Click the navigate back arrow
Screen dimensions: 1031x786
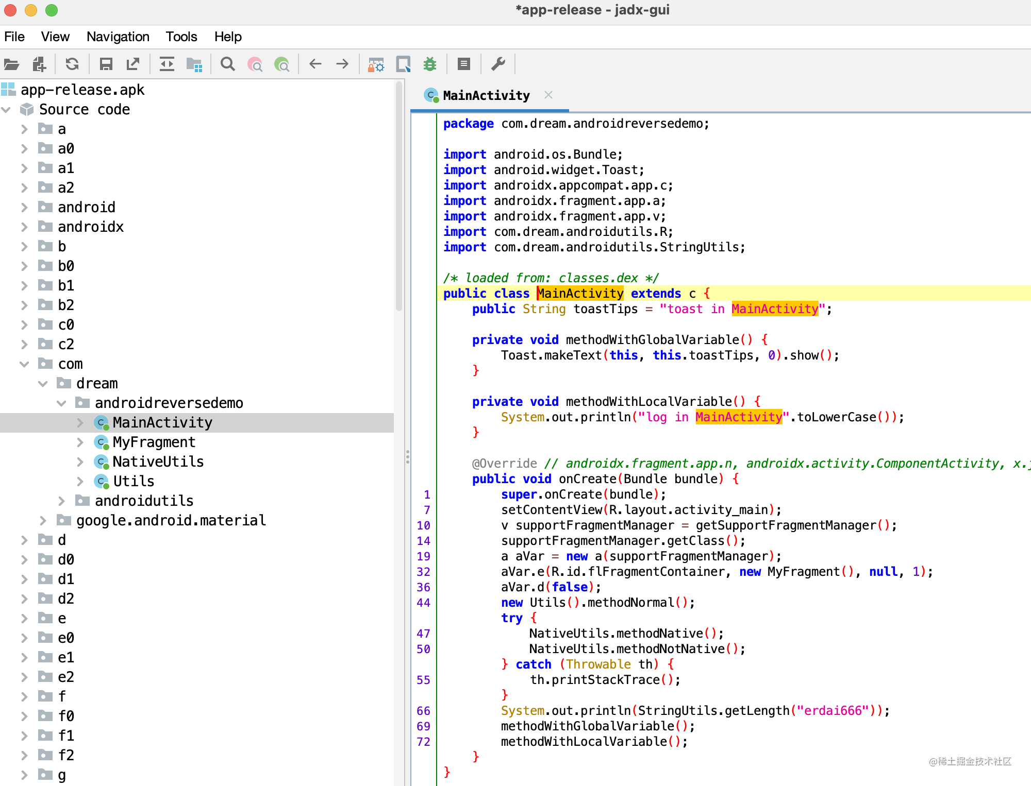(x=315, y=64)
